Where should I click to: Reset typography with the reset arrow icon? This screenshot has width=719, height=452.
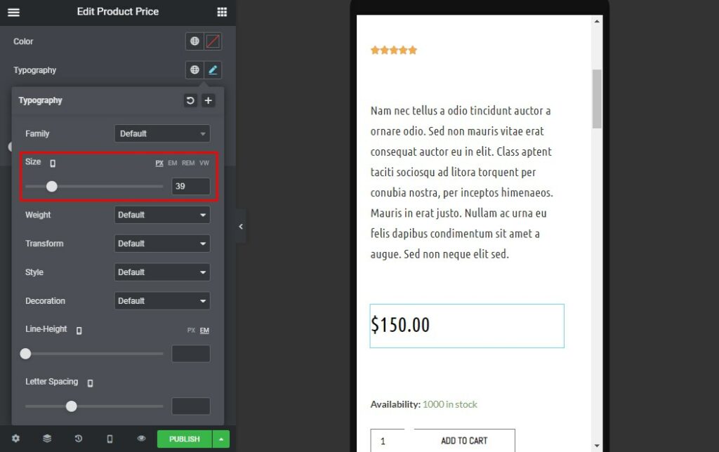(190, 101)
